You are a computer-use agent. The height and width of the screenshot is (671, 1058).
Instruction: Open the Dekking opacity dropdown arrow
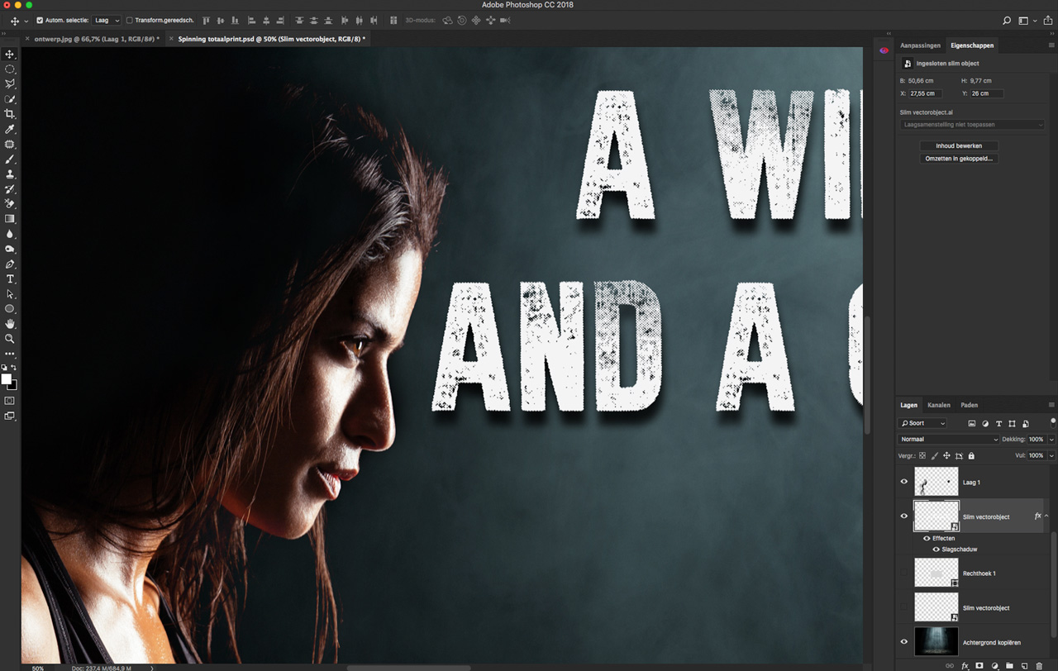pos(1051,440)
